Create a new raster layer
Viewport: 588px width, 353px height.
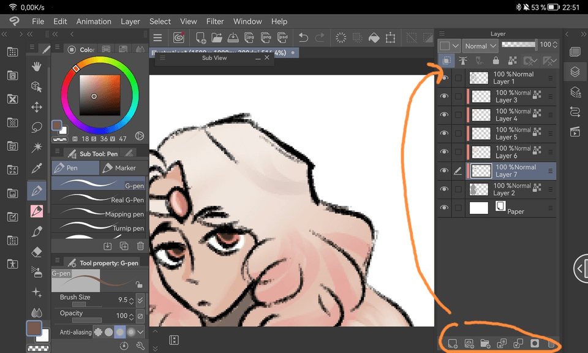tap(453, 343)
